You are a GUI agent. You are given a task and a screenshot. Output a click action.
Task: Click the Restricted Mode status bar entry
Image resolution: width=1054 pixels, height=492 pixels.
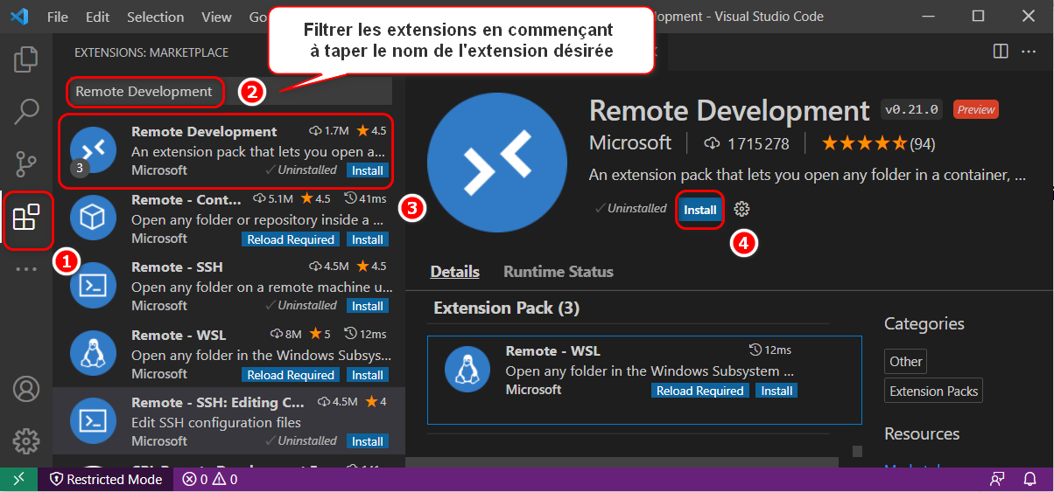(106, 479)
